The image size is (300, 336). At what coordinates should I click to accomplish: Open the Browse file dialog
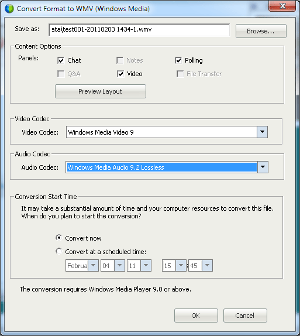tap(261, 31)
